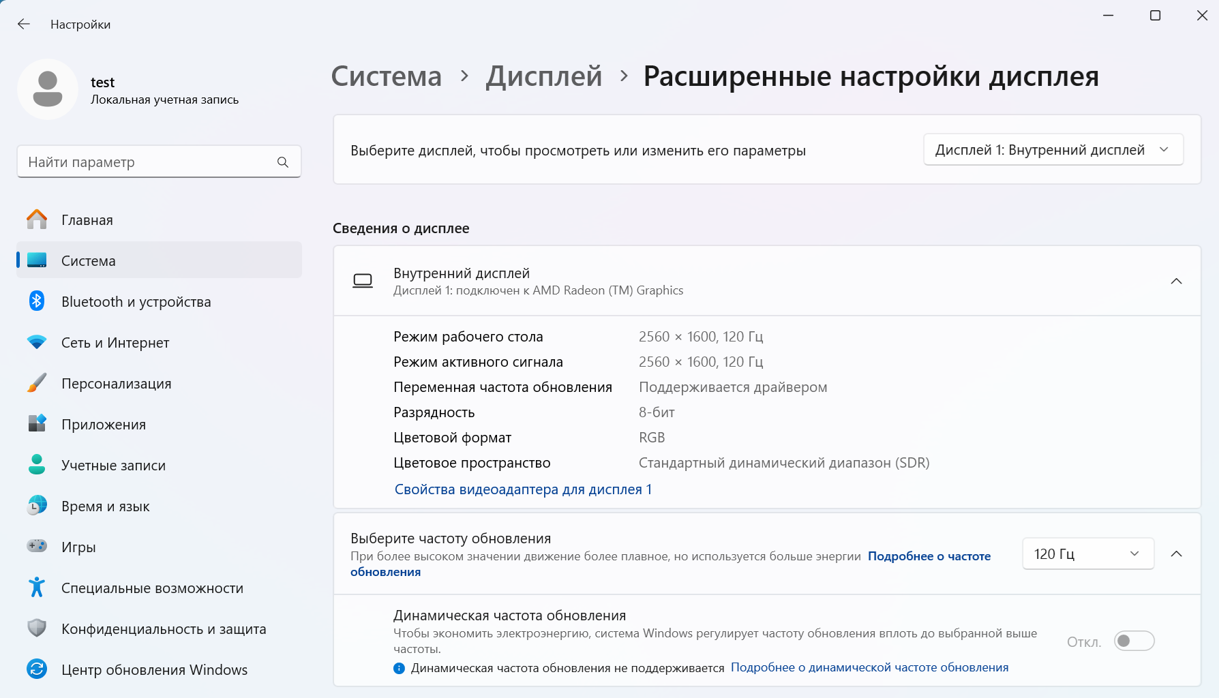Click the Найти параметр search field
This screenshot has height=698, width=1219.
pyautogui.click(x=147, y=162)
